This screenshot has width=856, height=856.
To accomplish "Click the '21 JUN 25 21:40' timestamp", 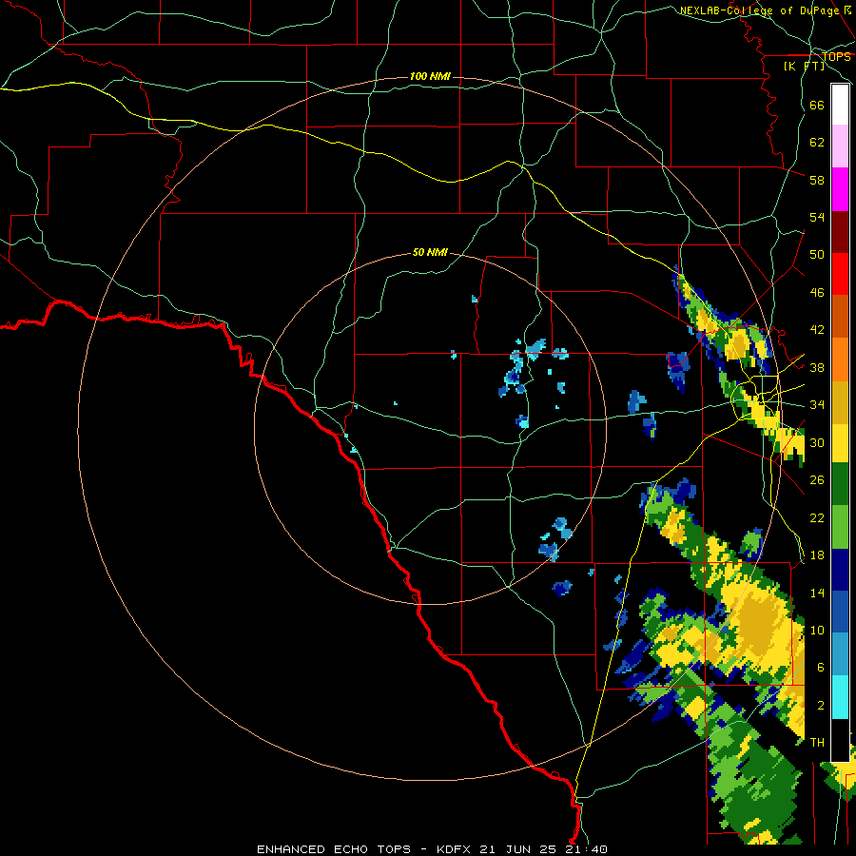I will pos(543,849).
